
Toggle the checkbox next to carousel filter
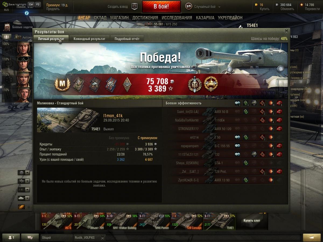29,207
